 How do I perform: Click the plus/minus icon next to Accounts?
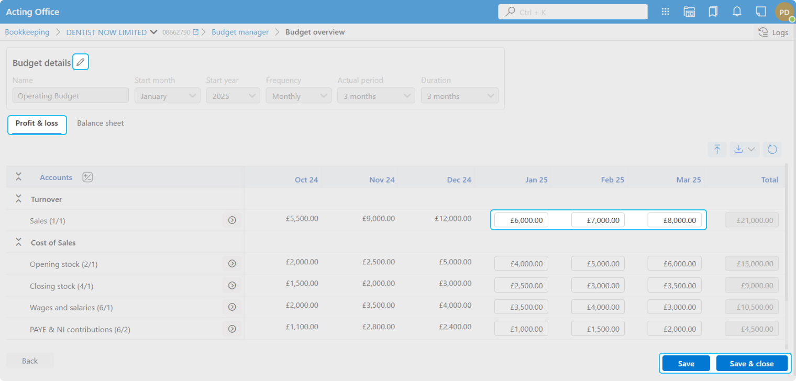87,177
